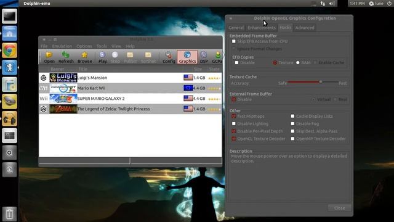Screen dimensions: 394x222
Task: Open the Trash icon in launcher
Action: [x=10, y=214]
